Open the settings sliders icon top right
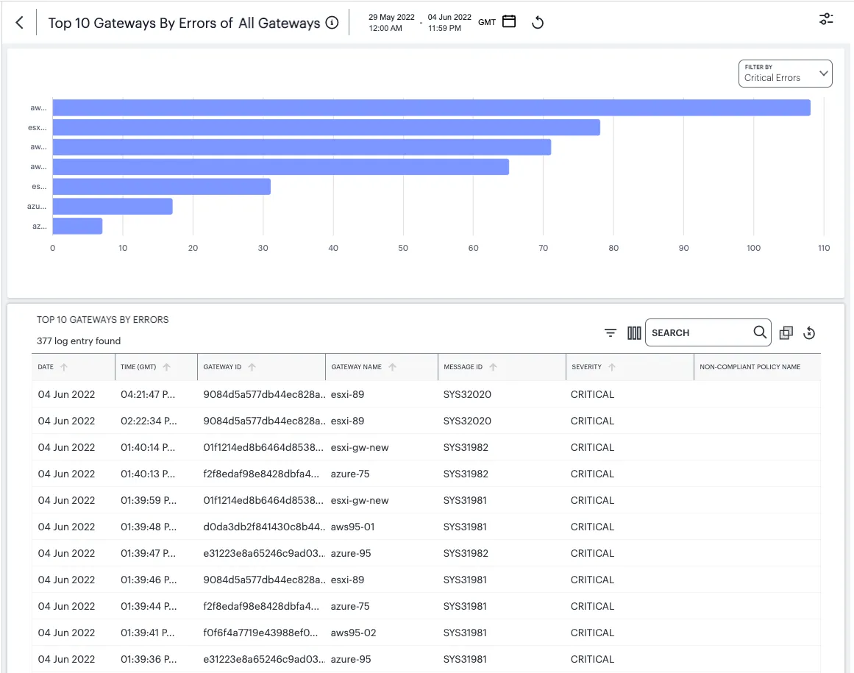 tap(825, 19)
